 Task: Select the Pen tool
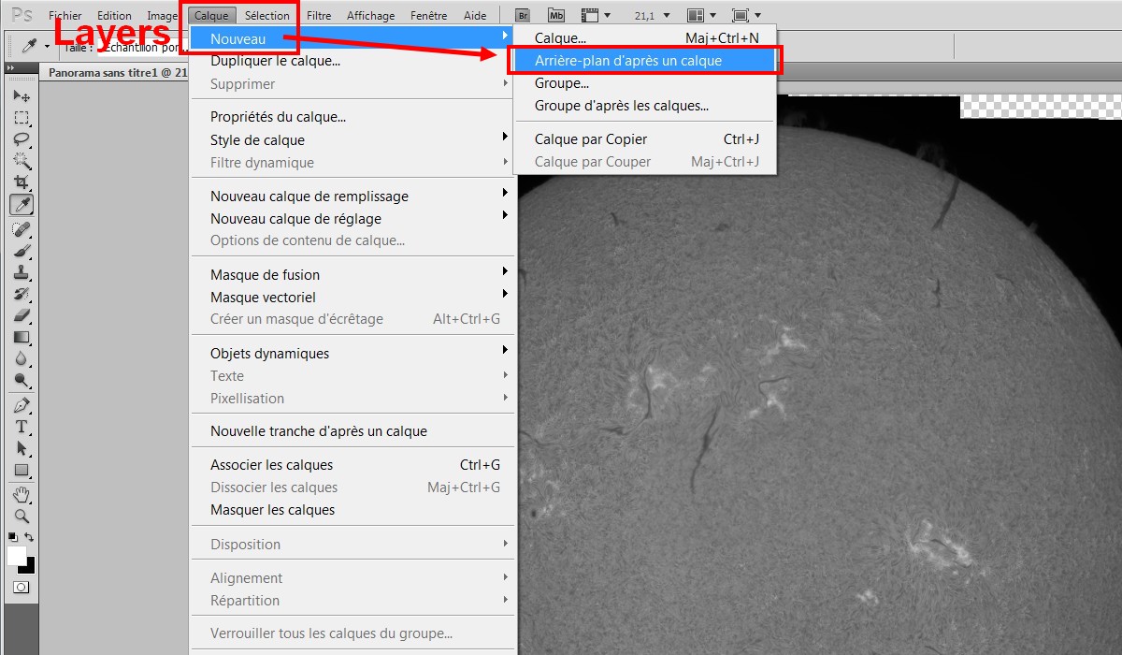22,405
